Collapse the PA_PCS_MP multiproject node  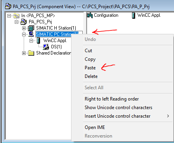click(9, 16)
